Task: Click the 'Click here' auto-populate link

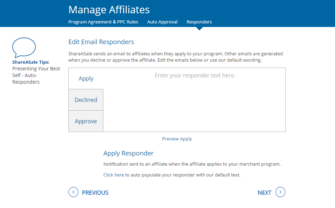Action: pyautogui.click(x=114, y=175)
